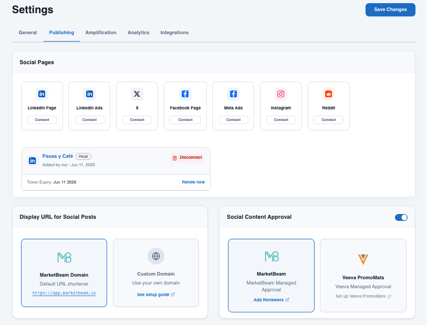
Task: Click the 'Veeva Managed Approval' text
Action: click(x=363, y=287)
